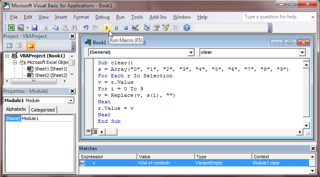Image resolution: width=320 pixels, height=177 pixels.
Task: Toggle Folders view in the Project pane
Action: point(30,46)
